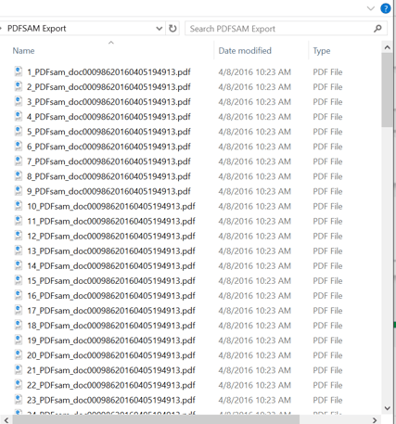This screenshot has width=396, height=424.
Task: Refresh the PDFSAM Export folder
Action: coord(172,29)
